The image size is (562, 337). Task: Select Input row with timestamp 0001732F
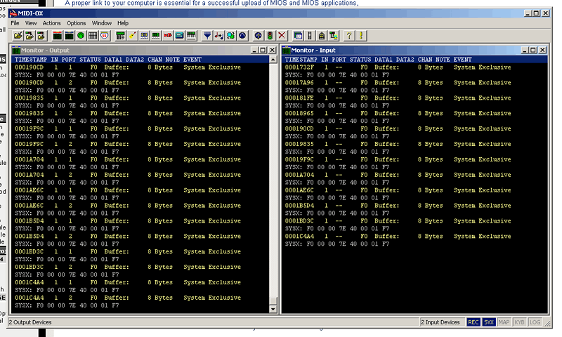click(415, 67)
